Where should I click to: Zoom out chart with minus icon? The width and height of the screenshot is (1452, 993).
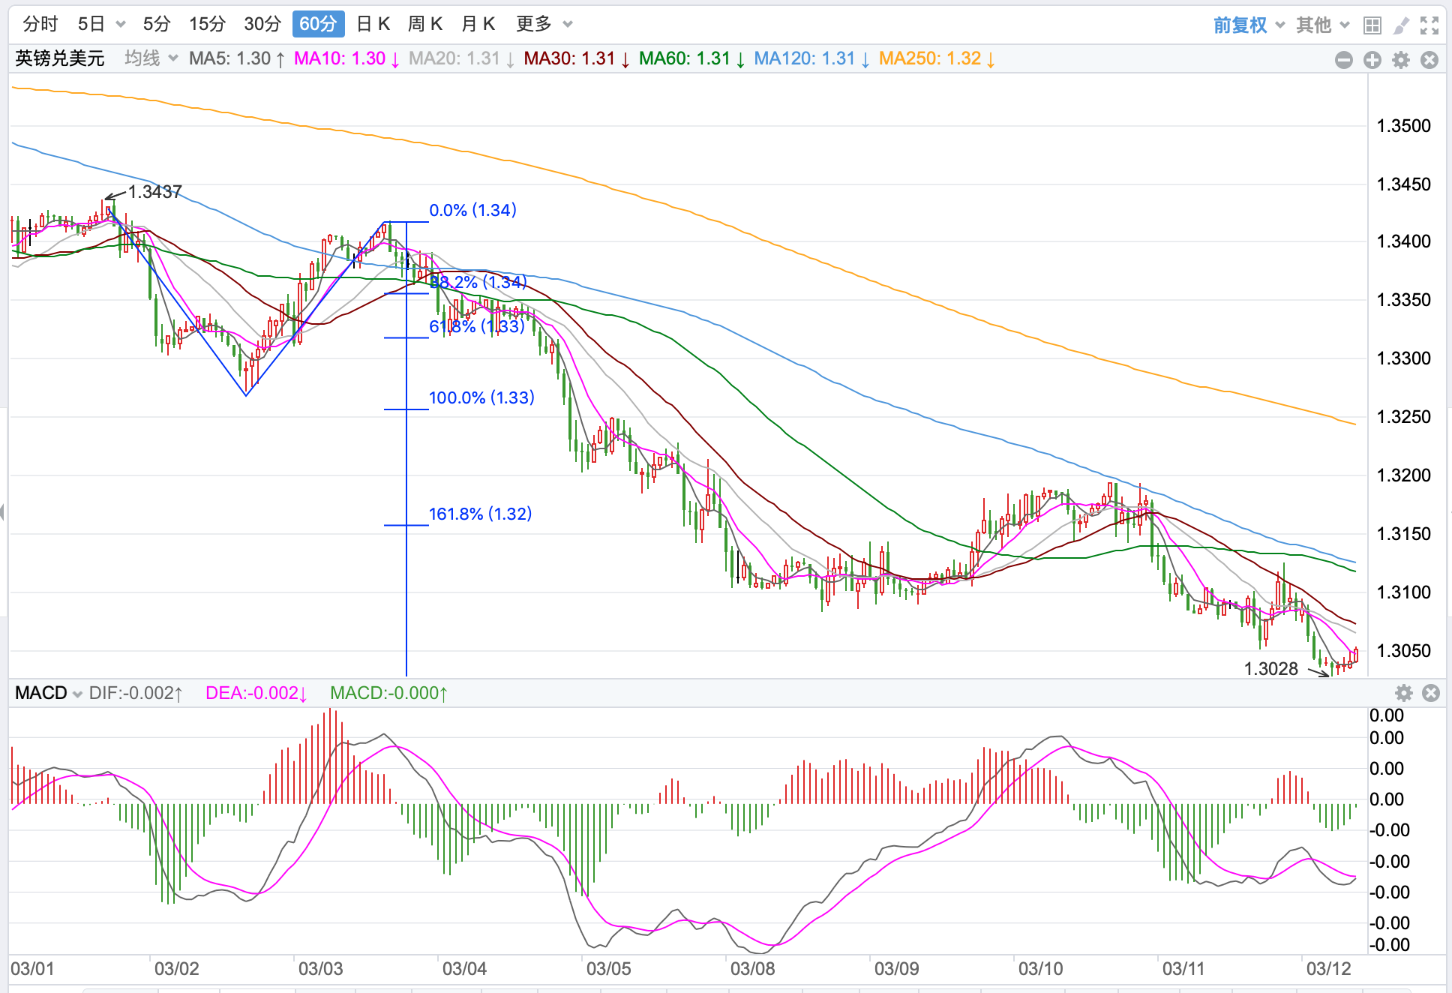[1344, 60]
